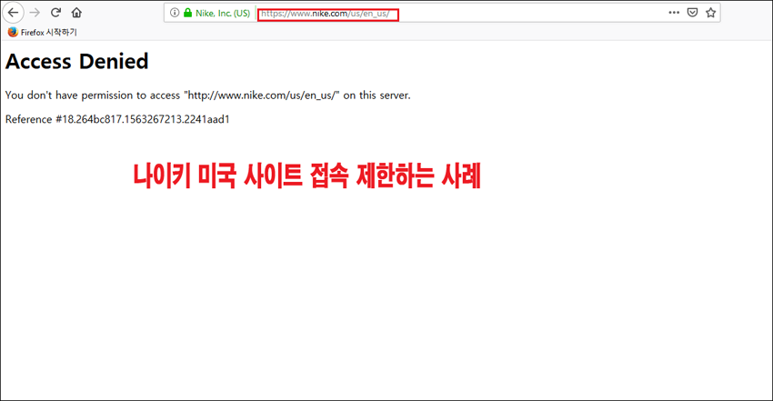Reload the current page
This screenshot has width=773, height=401.
pyautogui.click(x=55, y=13)
